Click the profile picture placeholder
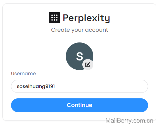Image resolution: width=156 pixels, height=127 pixels. click(80, 56)
